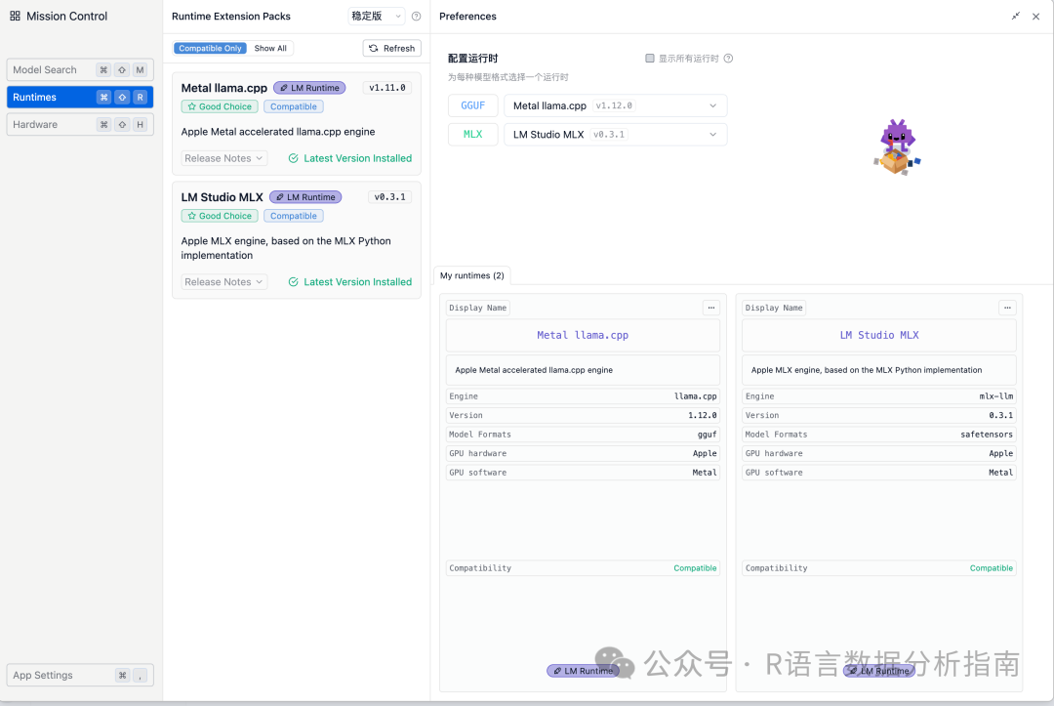Select the Runtimes sidebar item
This screenshot has width=1054, height=706.
pos(80,97)
